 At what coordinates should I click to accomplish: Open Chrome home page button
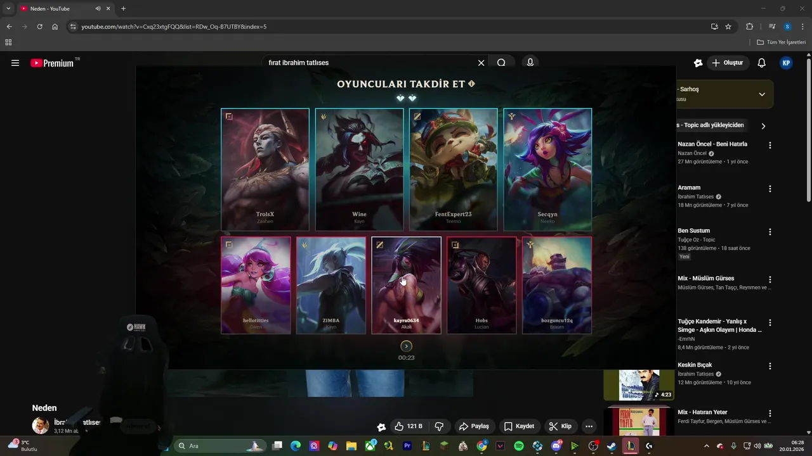point(55,27)
